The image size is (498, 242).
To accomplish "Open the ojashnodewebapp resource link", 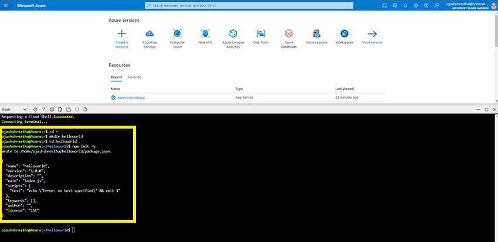I will pyautogui.click(x=131, y=98).
